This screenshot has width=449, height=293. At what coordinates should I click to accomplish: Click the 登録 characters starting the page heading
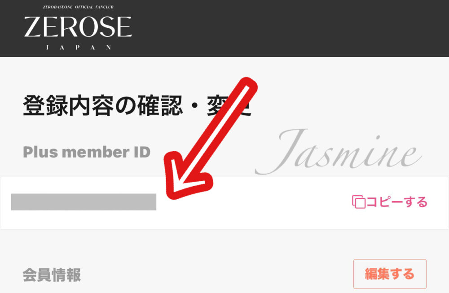point(45,105)
